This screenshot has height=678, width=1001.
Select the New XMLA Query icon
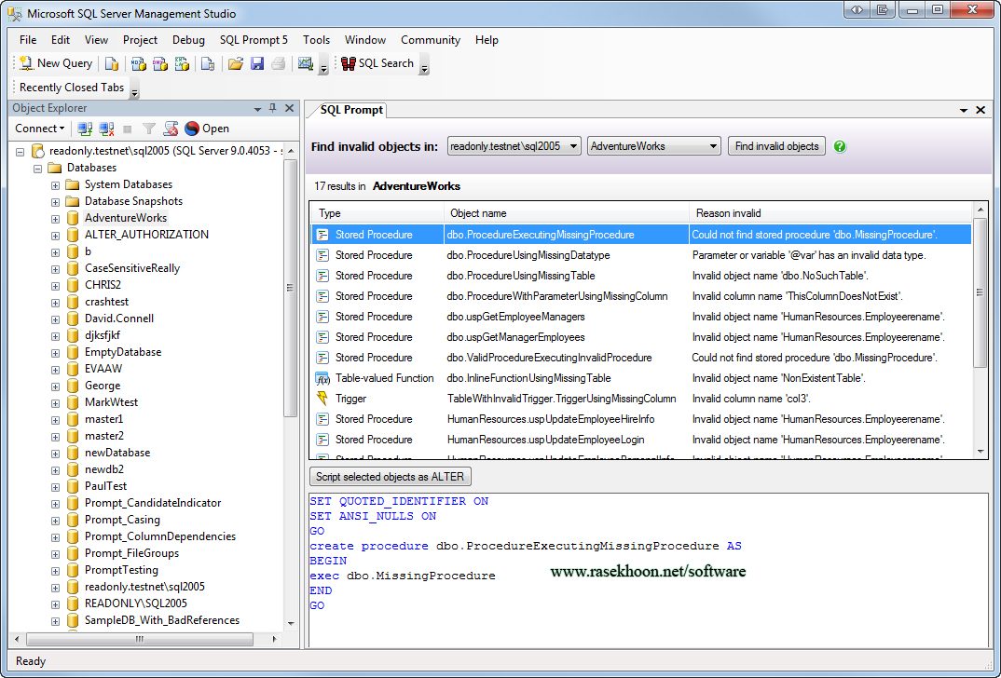click(182, 63)
